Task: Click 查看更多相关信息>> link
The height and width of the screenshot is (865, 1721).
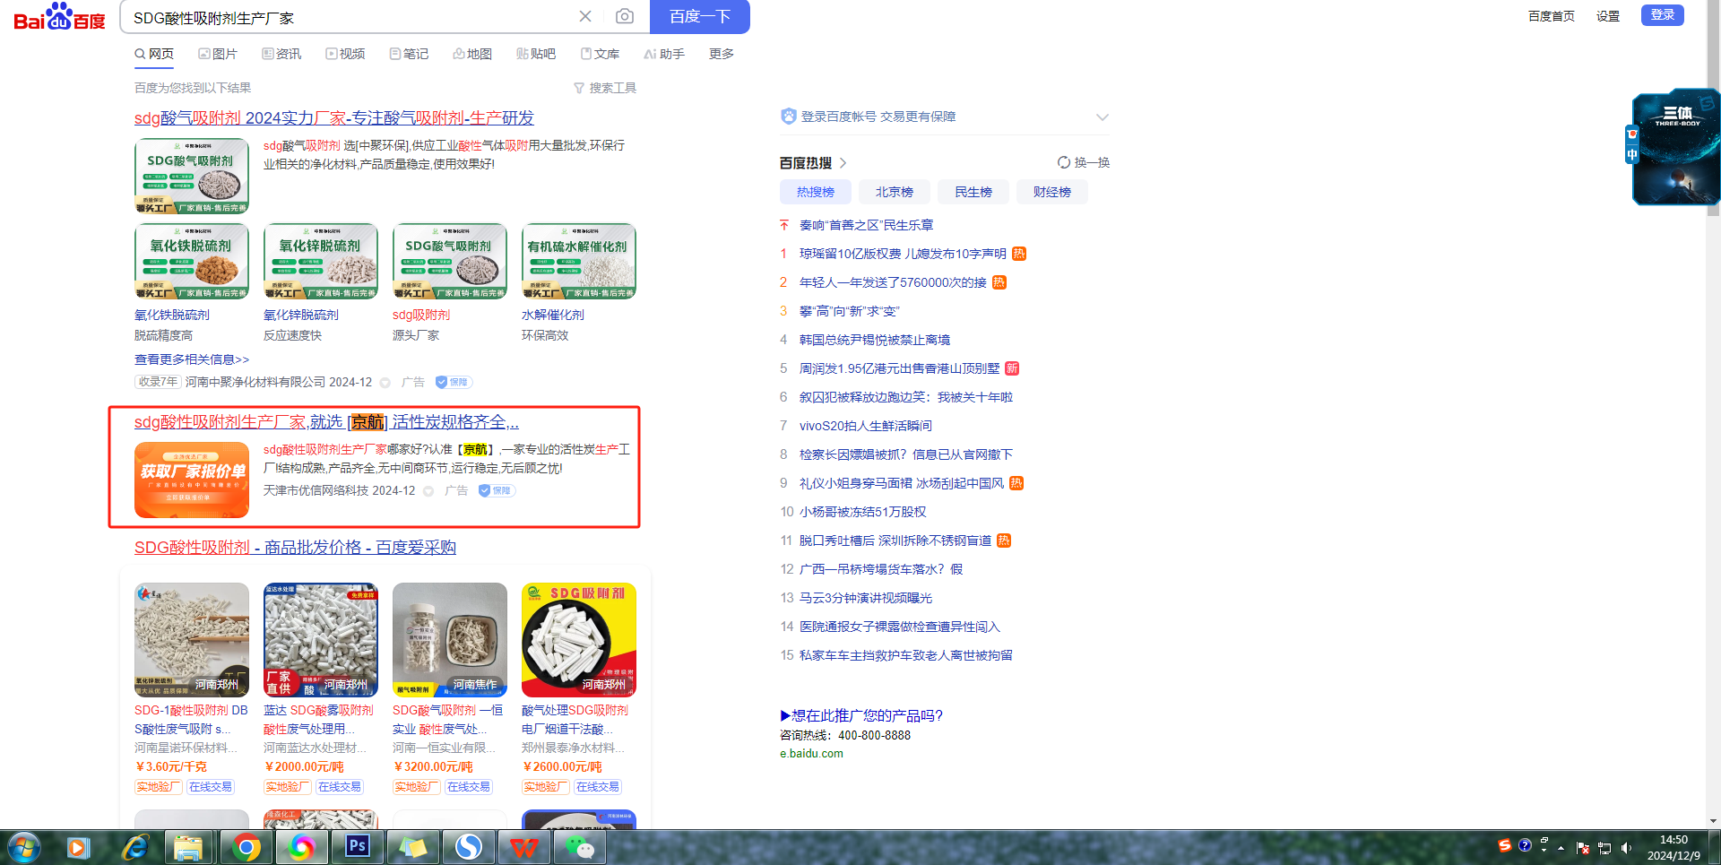Action: point(192,359)
